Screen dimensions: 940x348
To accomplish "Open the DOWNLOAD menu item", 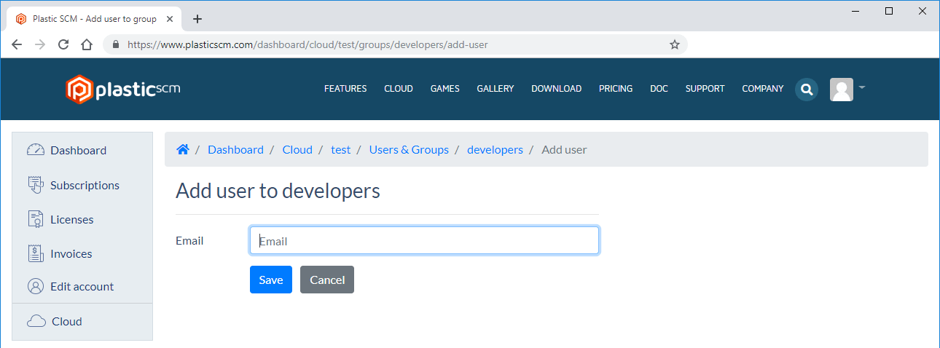I will (x=557, y=89).
